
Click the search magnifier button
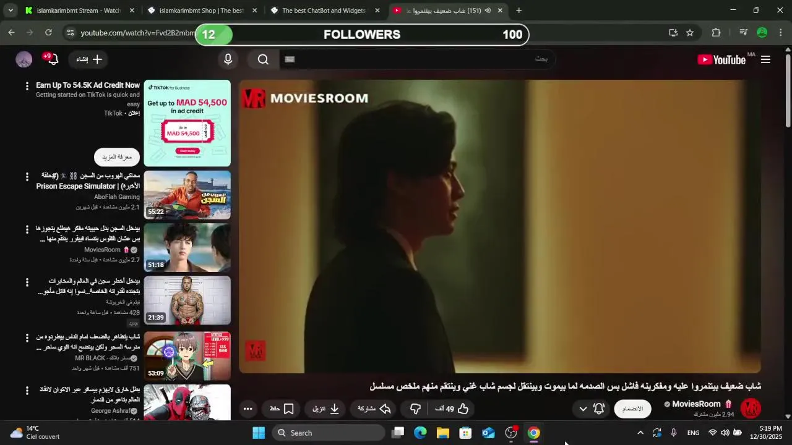tap(263, 59)
